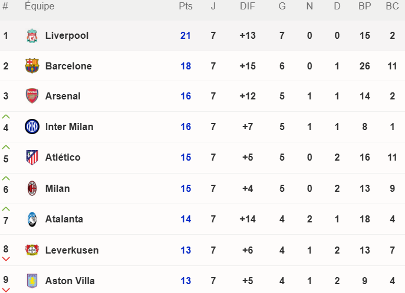Sort by the DIF column header
Screen dimensions: 405x293
248,6
